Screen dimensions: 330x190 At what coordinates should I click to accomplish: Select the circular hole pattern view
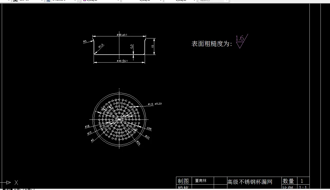[119, 119]
